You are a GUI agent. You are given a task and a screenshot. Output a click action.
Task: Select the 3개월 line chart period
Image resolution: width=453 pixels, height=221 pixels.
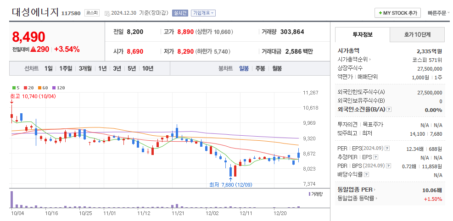coord(85,69)
